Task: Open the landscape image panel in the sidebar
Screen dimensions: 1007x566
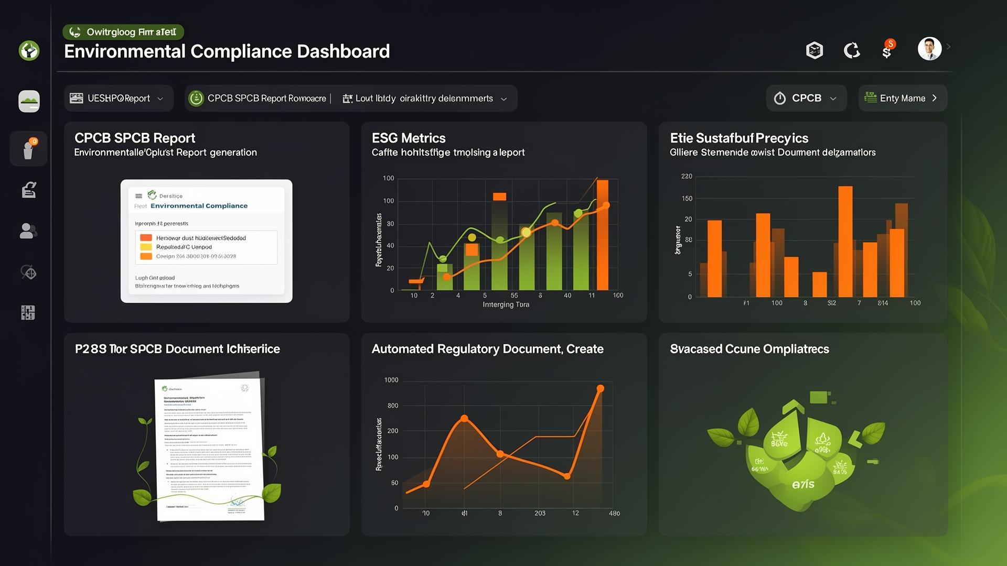Action: tap(29, 101)
